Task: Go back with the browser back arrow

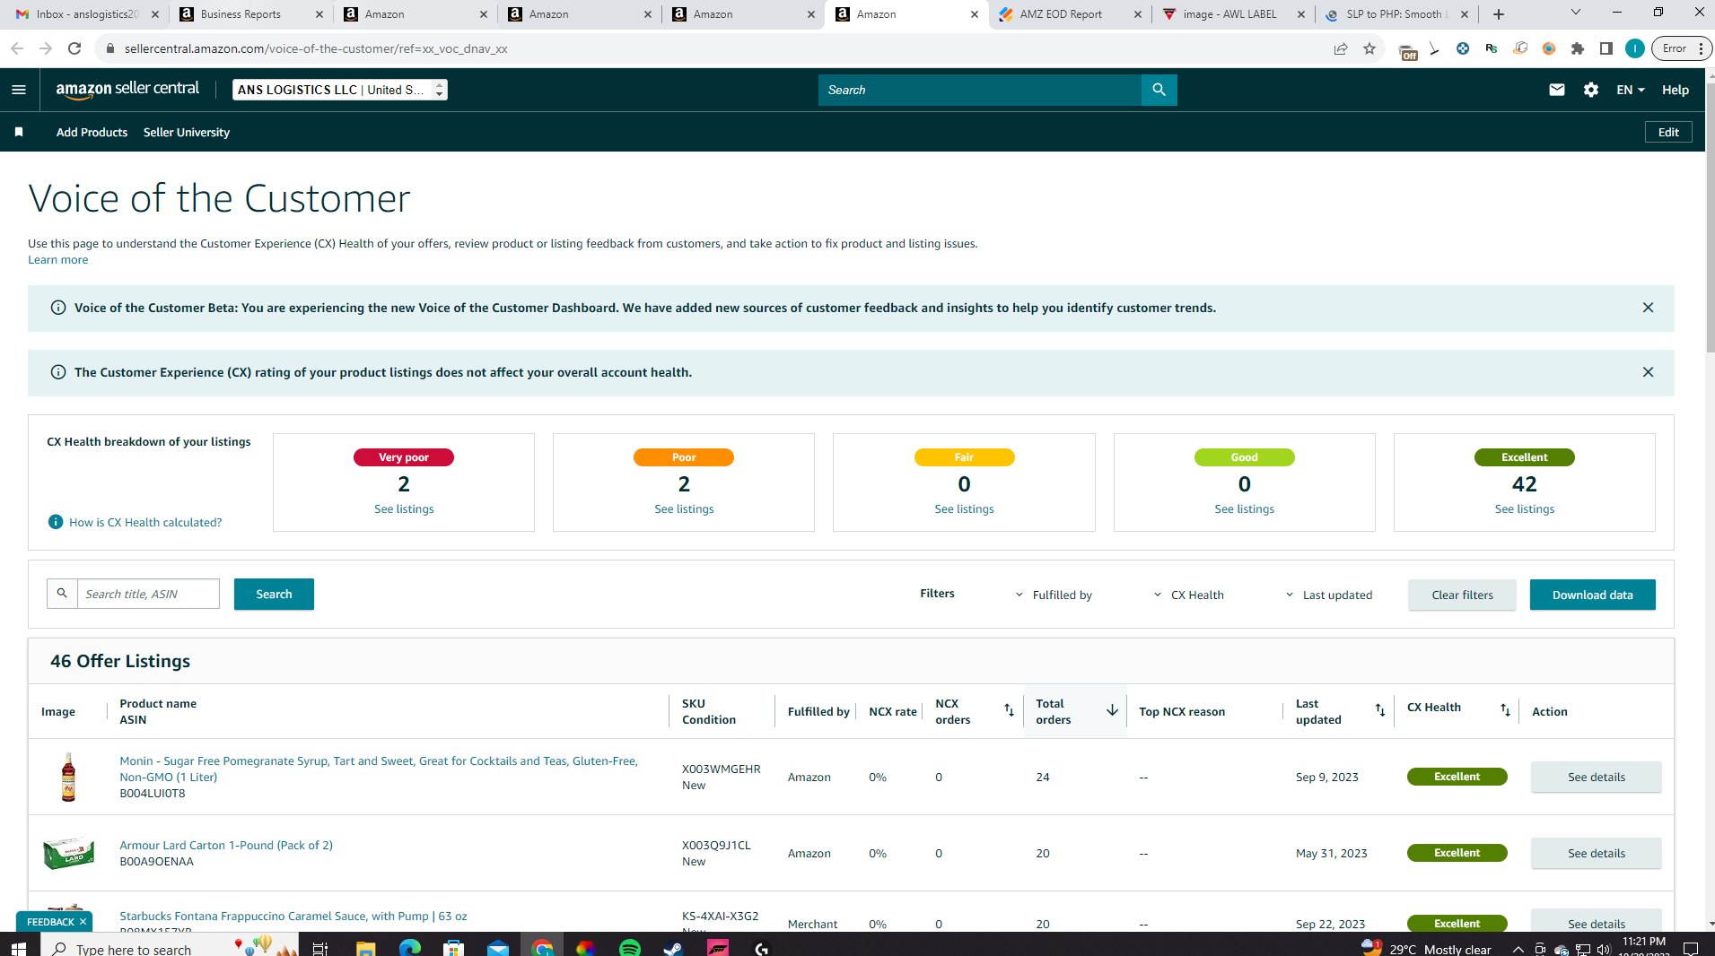Action: click(x=17, y=48)
